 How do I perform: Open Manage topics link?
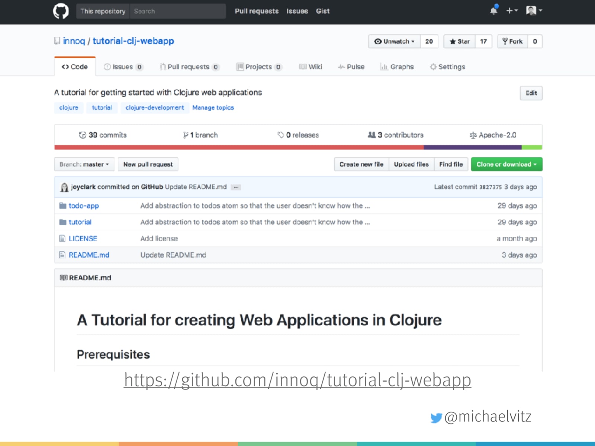click(213, 107)
